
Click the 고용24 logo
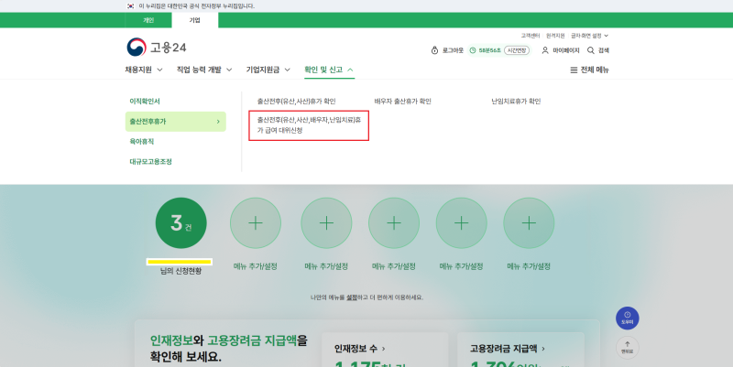pyautogui.click(x=157, y=48)
